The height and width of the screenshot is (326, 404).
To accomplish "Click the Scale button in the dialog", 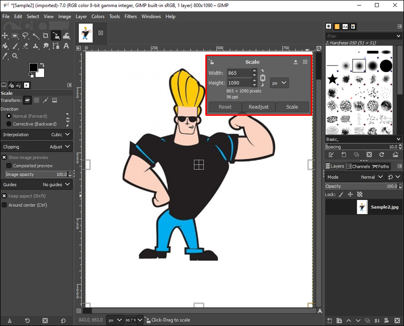I will coord(292,107).
